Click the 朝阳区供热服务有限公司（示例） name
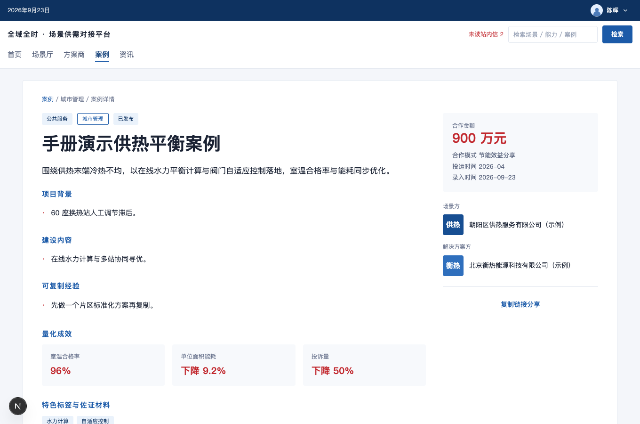Screen dimensions: 640x424 (517, 225)
